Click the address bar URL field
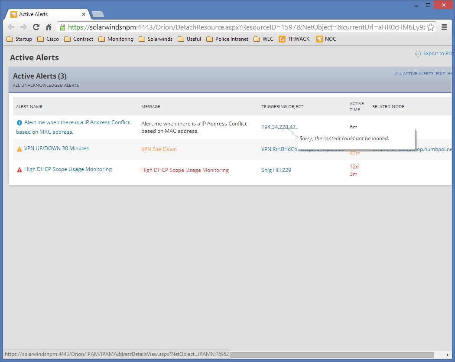Viewport: 455px width, 362px height. [246, 27]
